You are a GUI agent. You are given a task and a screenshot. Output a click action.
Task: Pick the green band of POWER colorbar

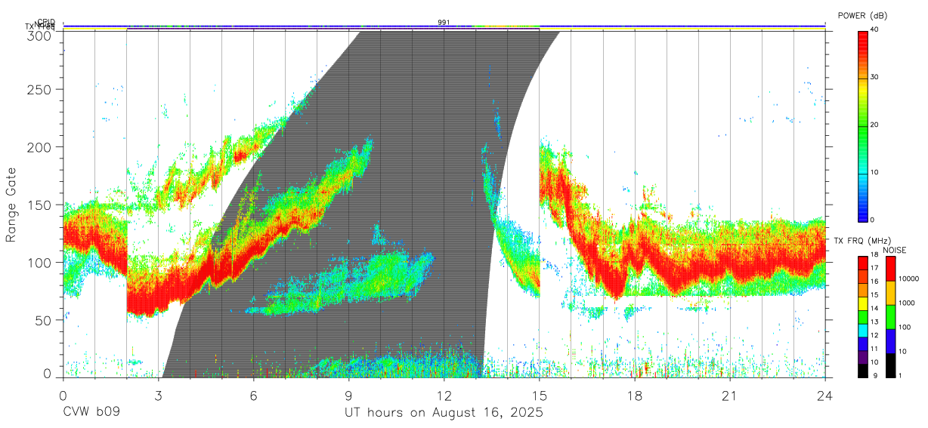click(x=863, y=128)
